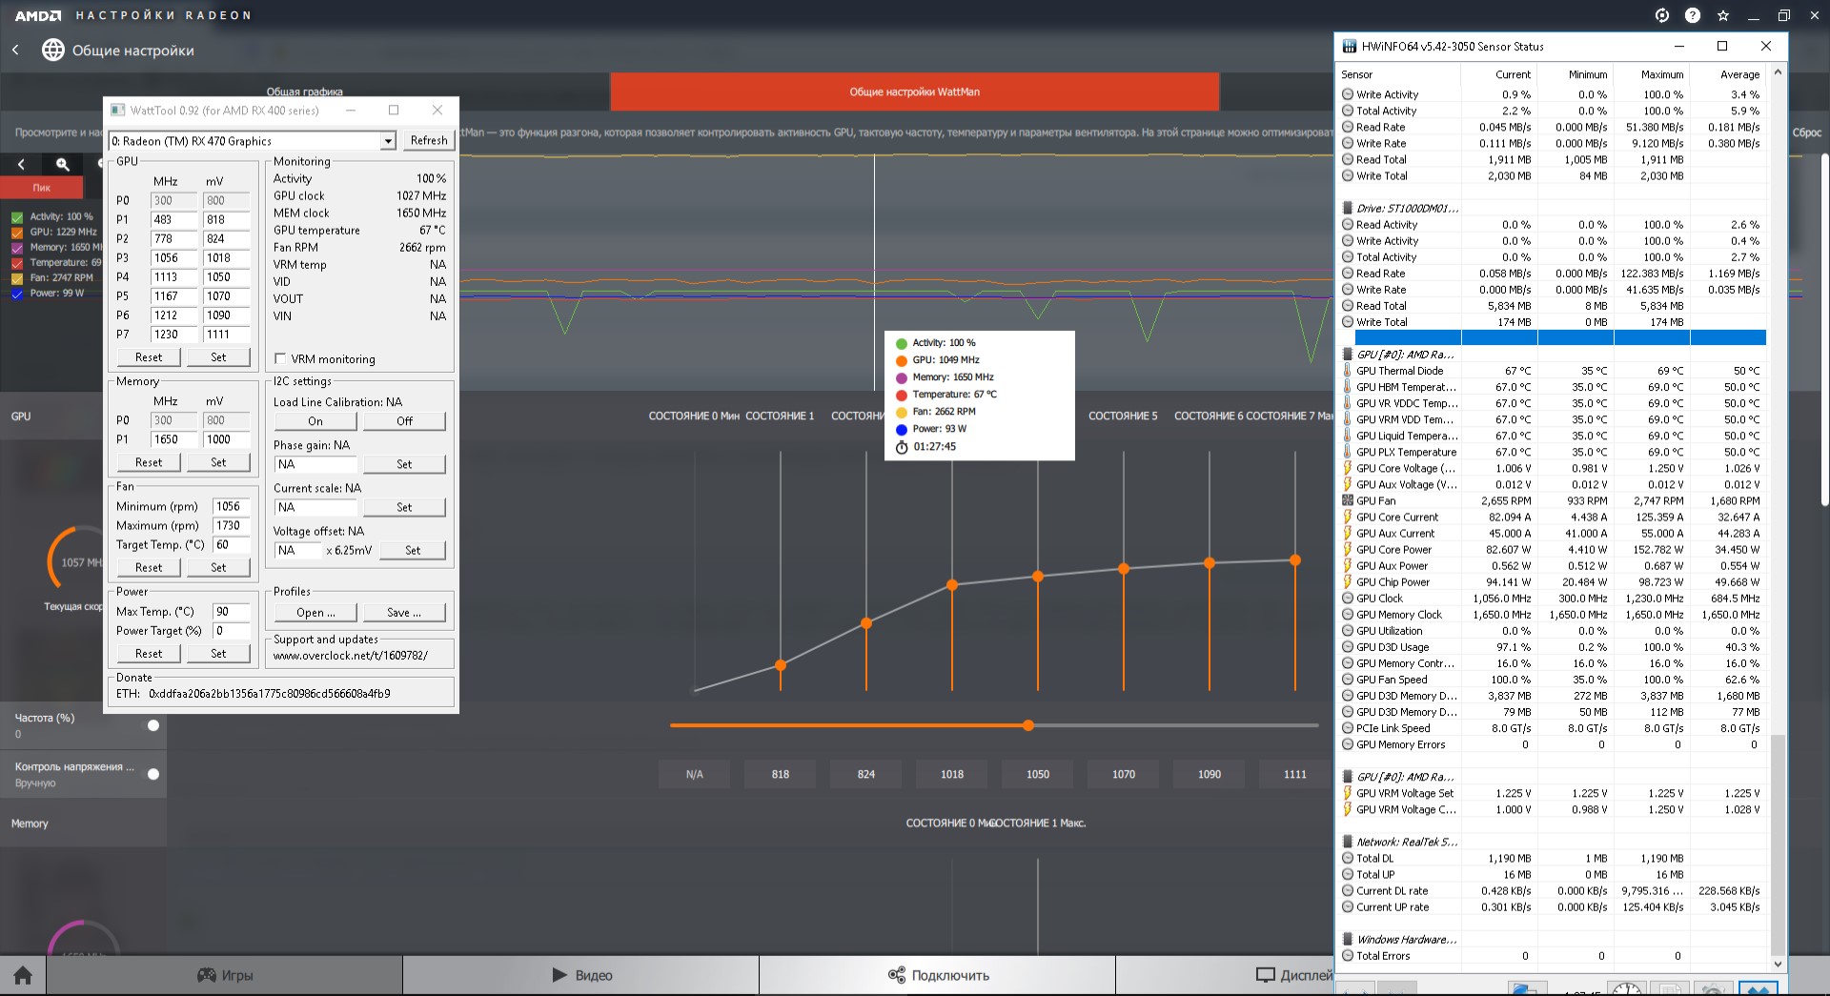The image size is (1830, 996).
Task: Click the WattTool title bar icon
Action: pyautogui.click(x=118, y=111)
